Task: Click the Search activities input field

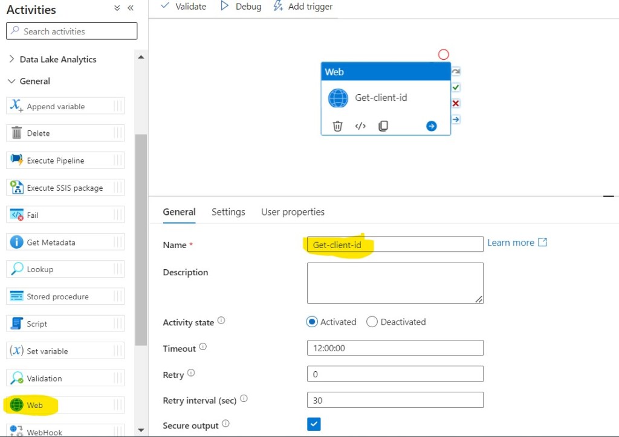Action: coord(72,31)
